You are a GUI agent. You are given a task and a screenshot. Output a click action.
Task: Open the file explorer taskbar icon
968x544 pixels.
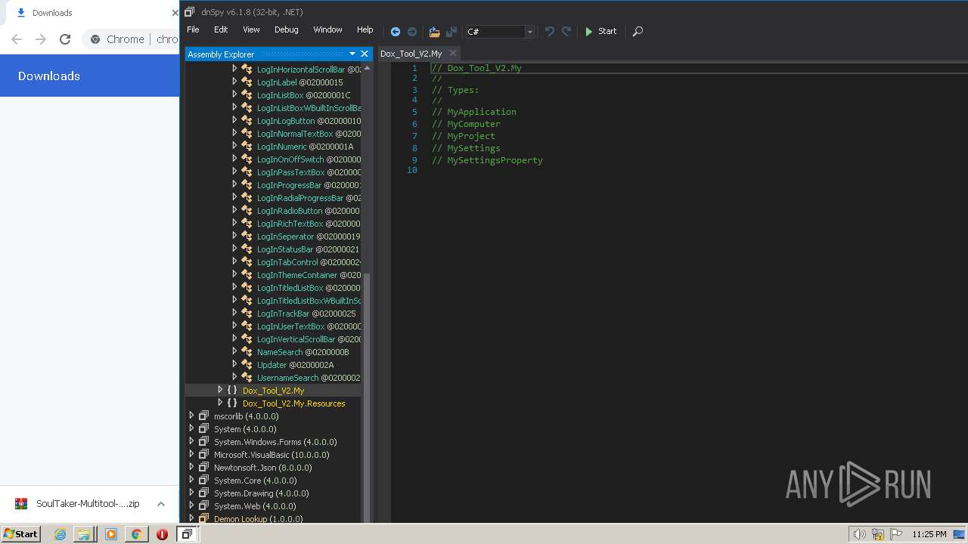click(x=84, y=534)
